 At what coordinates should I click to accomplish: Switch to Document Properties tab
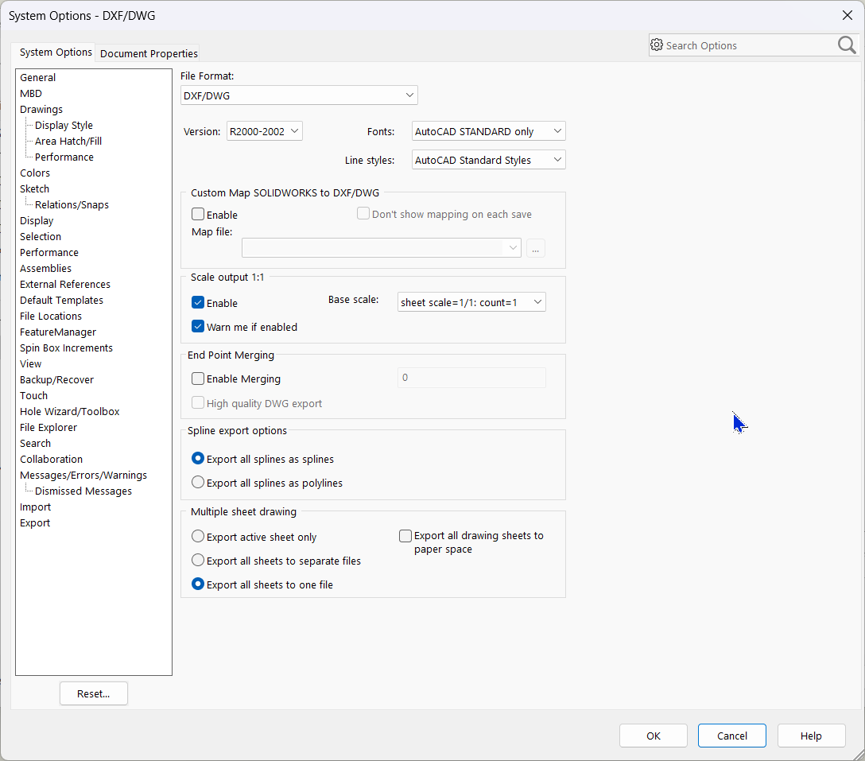[149, 53]
